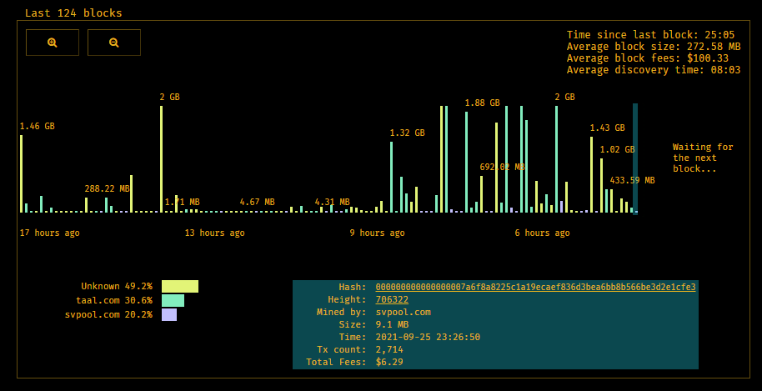This screenshot has height=391, width=762.
Task: Click the 'taal.com 30.6%' legend label
Action: click(114, 301)
